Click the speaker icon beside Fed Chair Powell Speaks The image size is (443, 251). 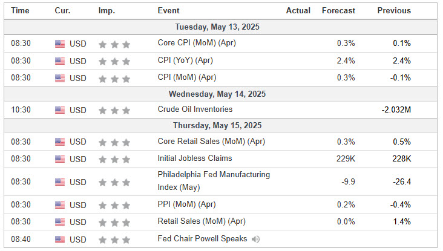coord(255,240)
